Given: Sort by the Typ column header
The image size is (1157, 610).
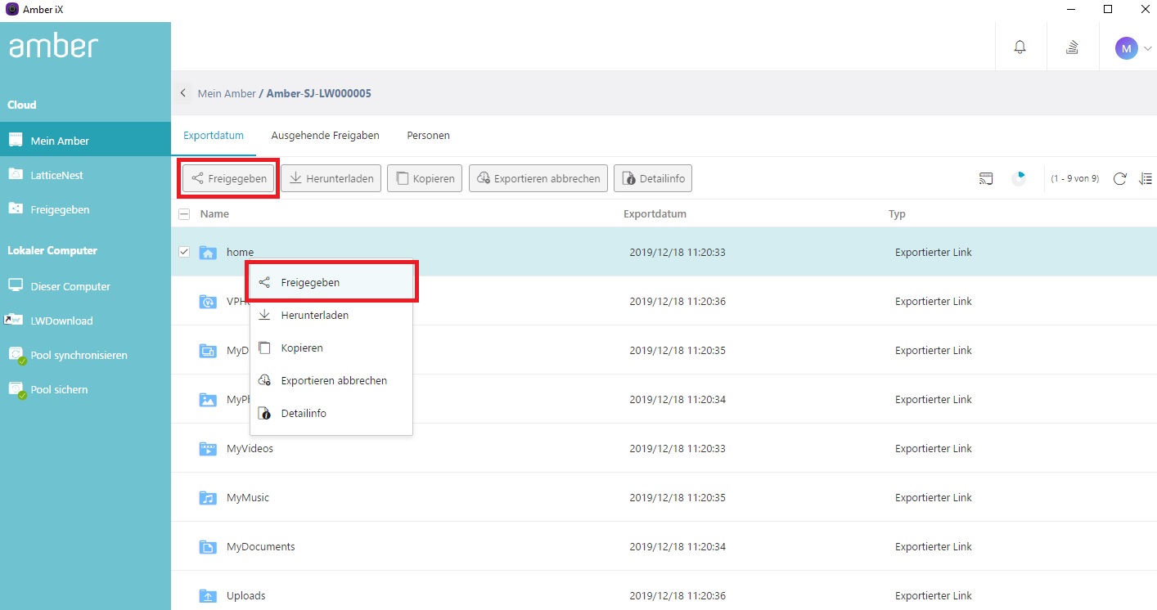Looking at the screenshot, I should tap(897, 214).
